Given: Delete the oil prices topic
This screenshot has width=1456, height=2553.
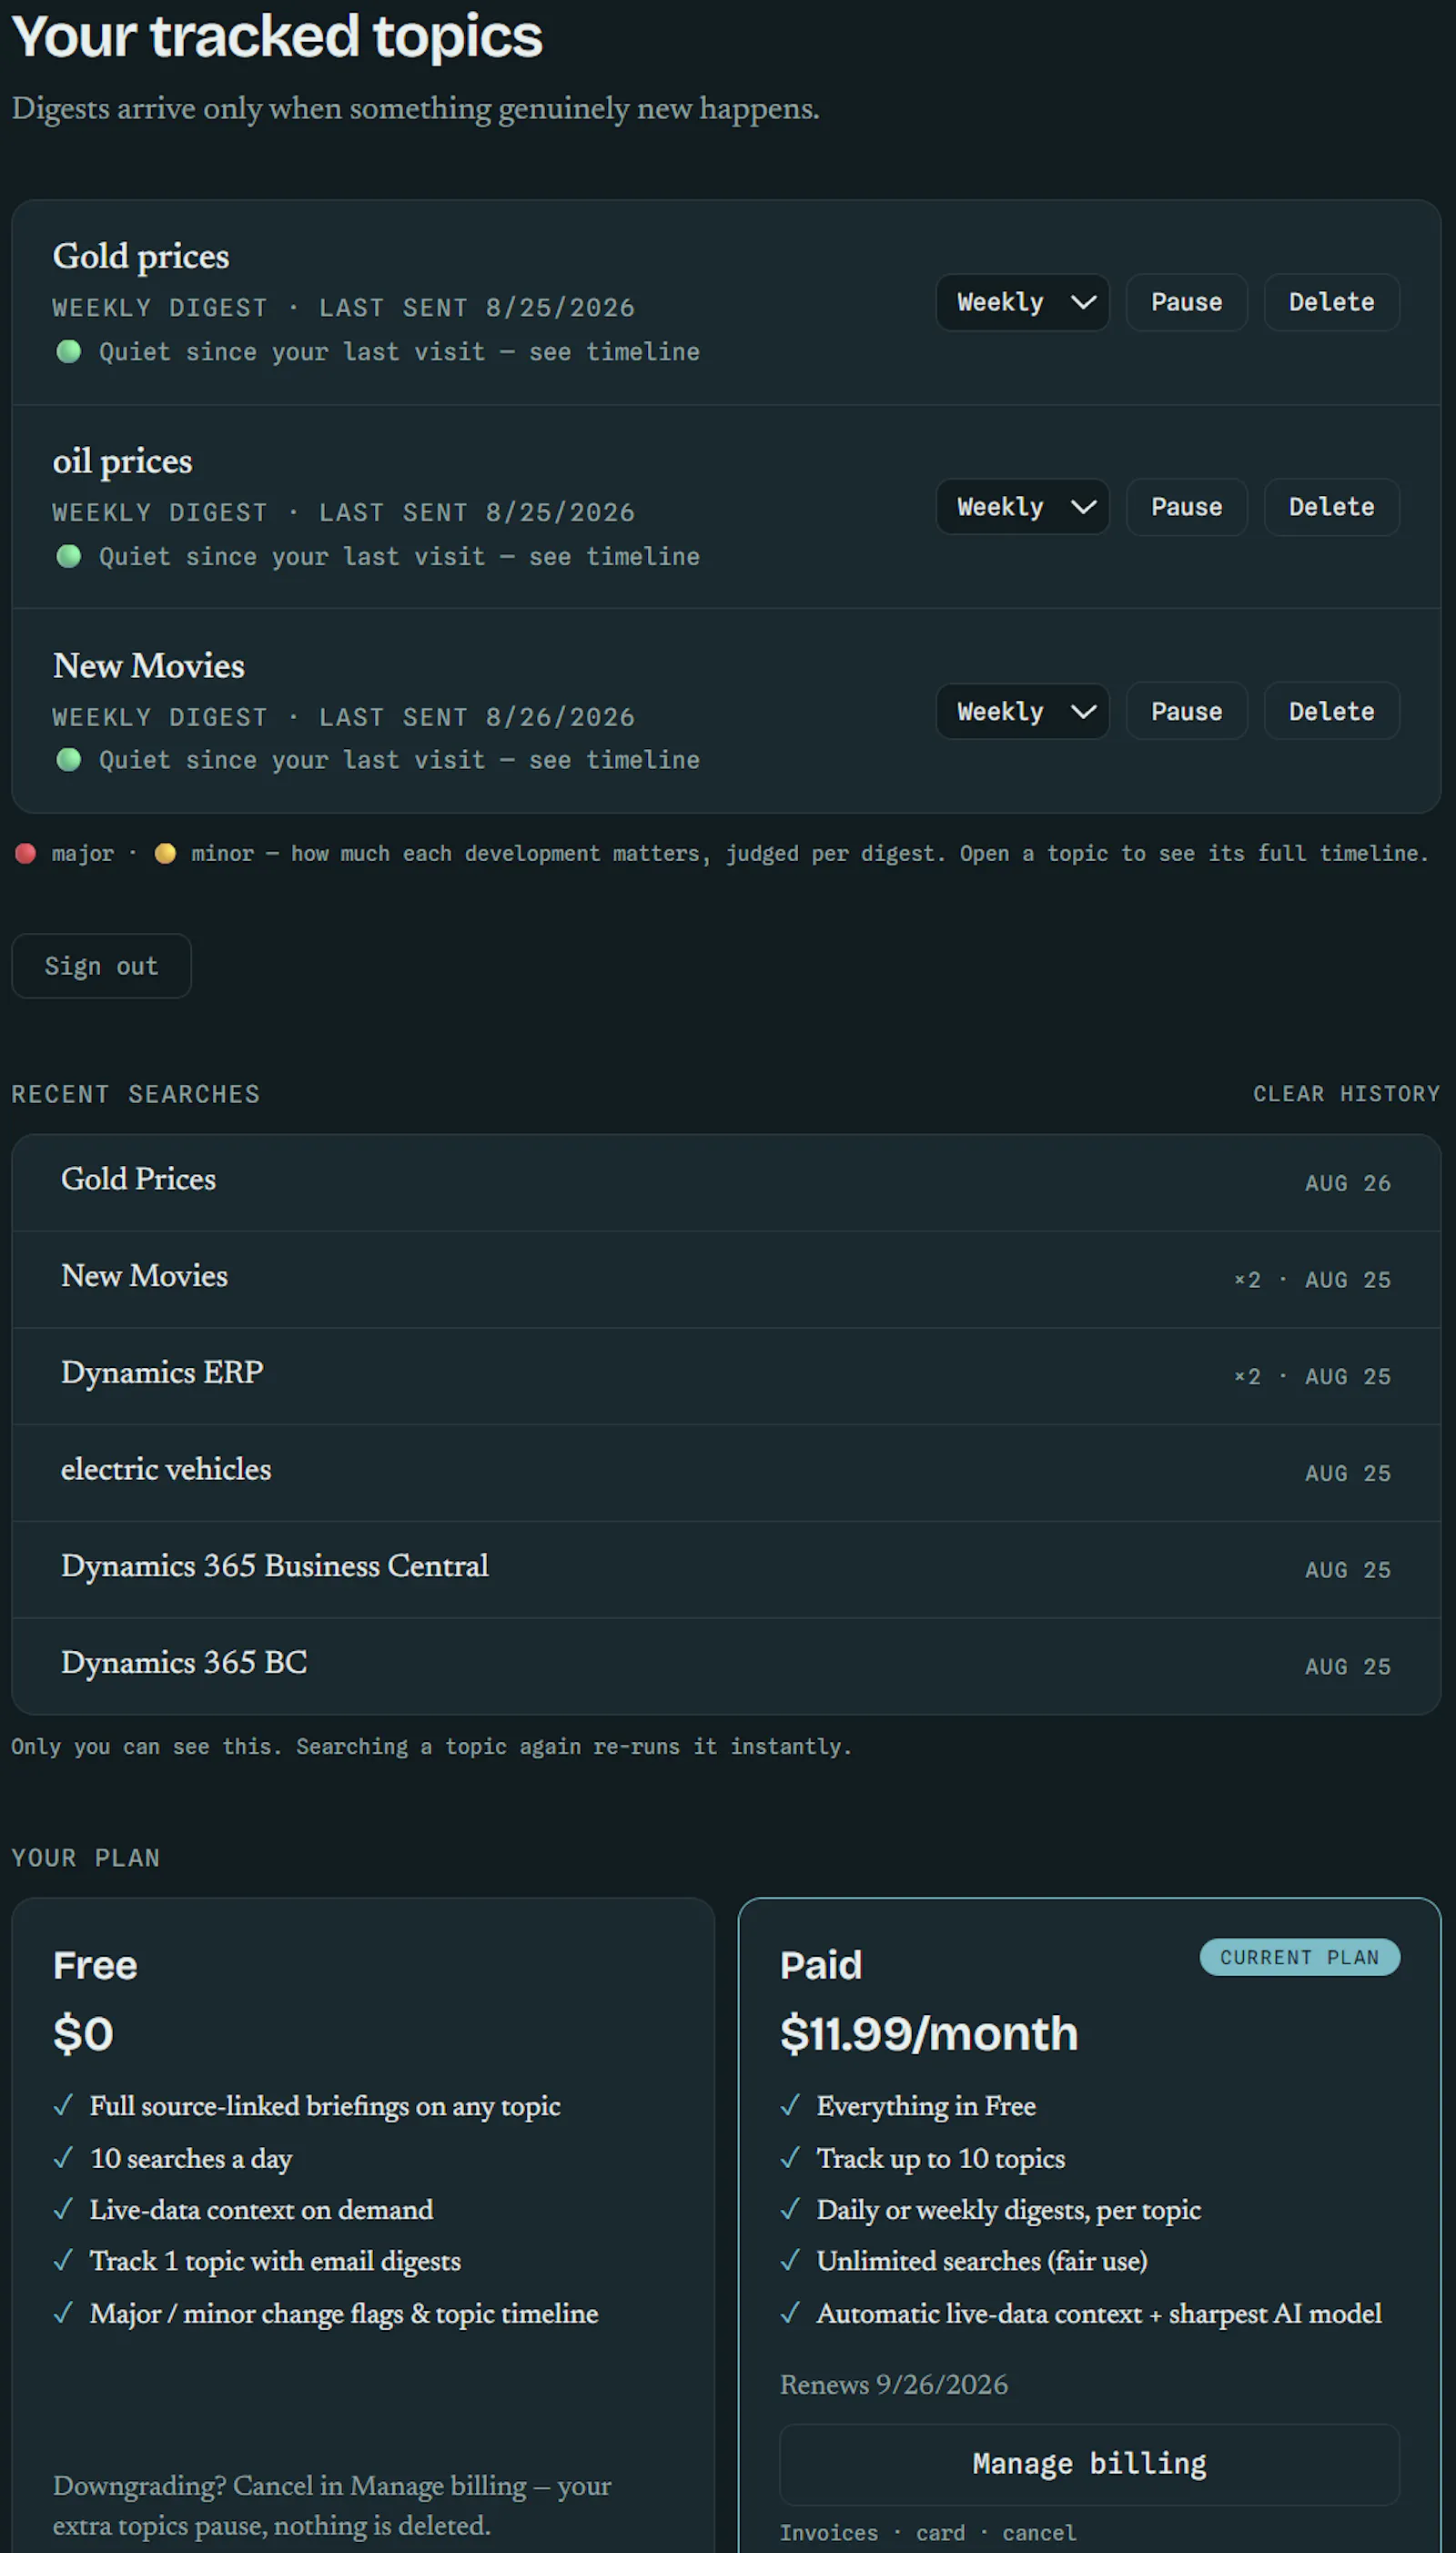Looking at the screenshot, I should click(1331, 507).
